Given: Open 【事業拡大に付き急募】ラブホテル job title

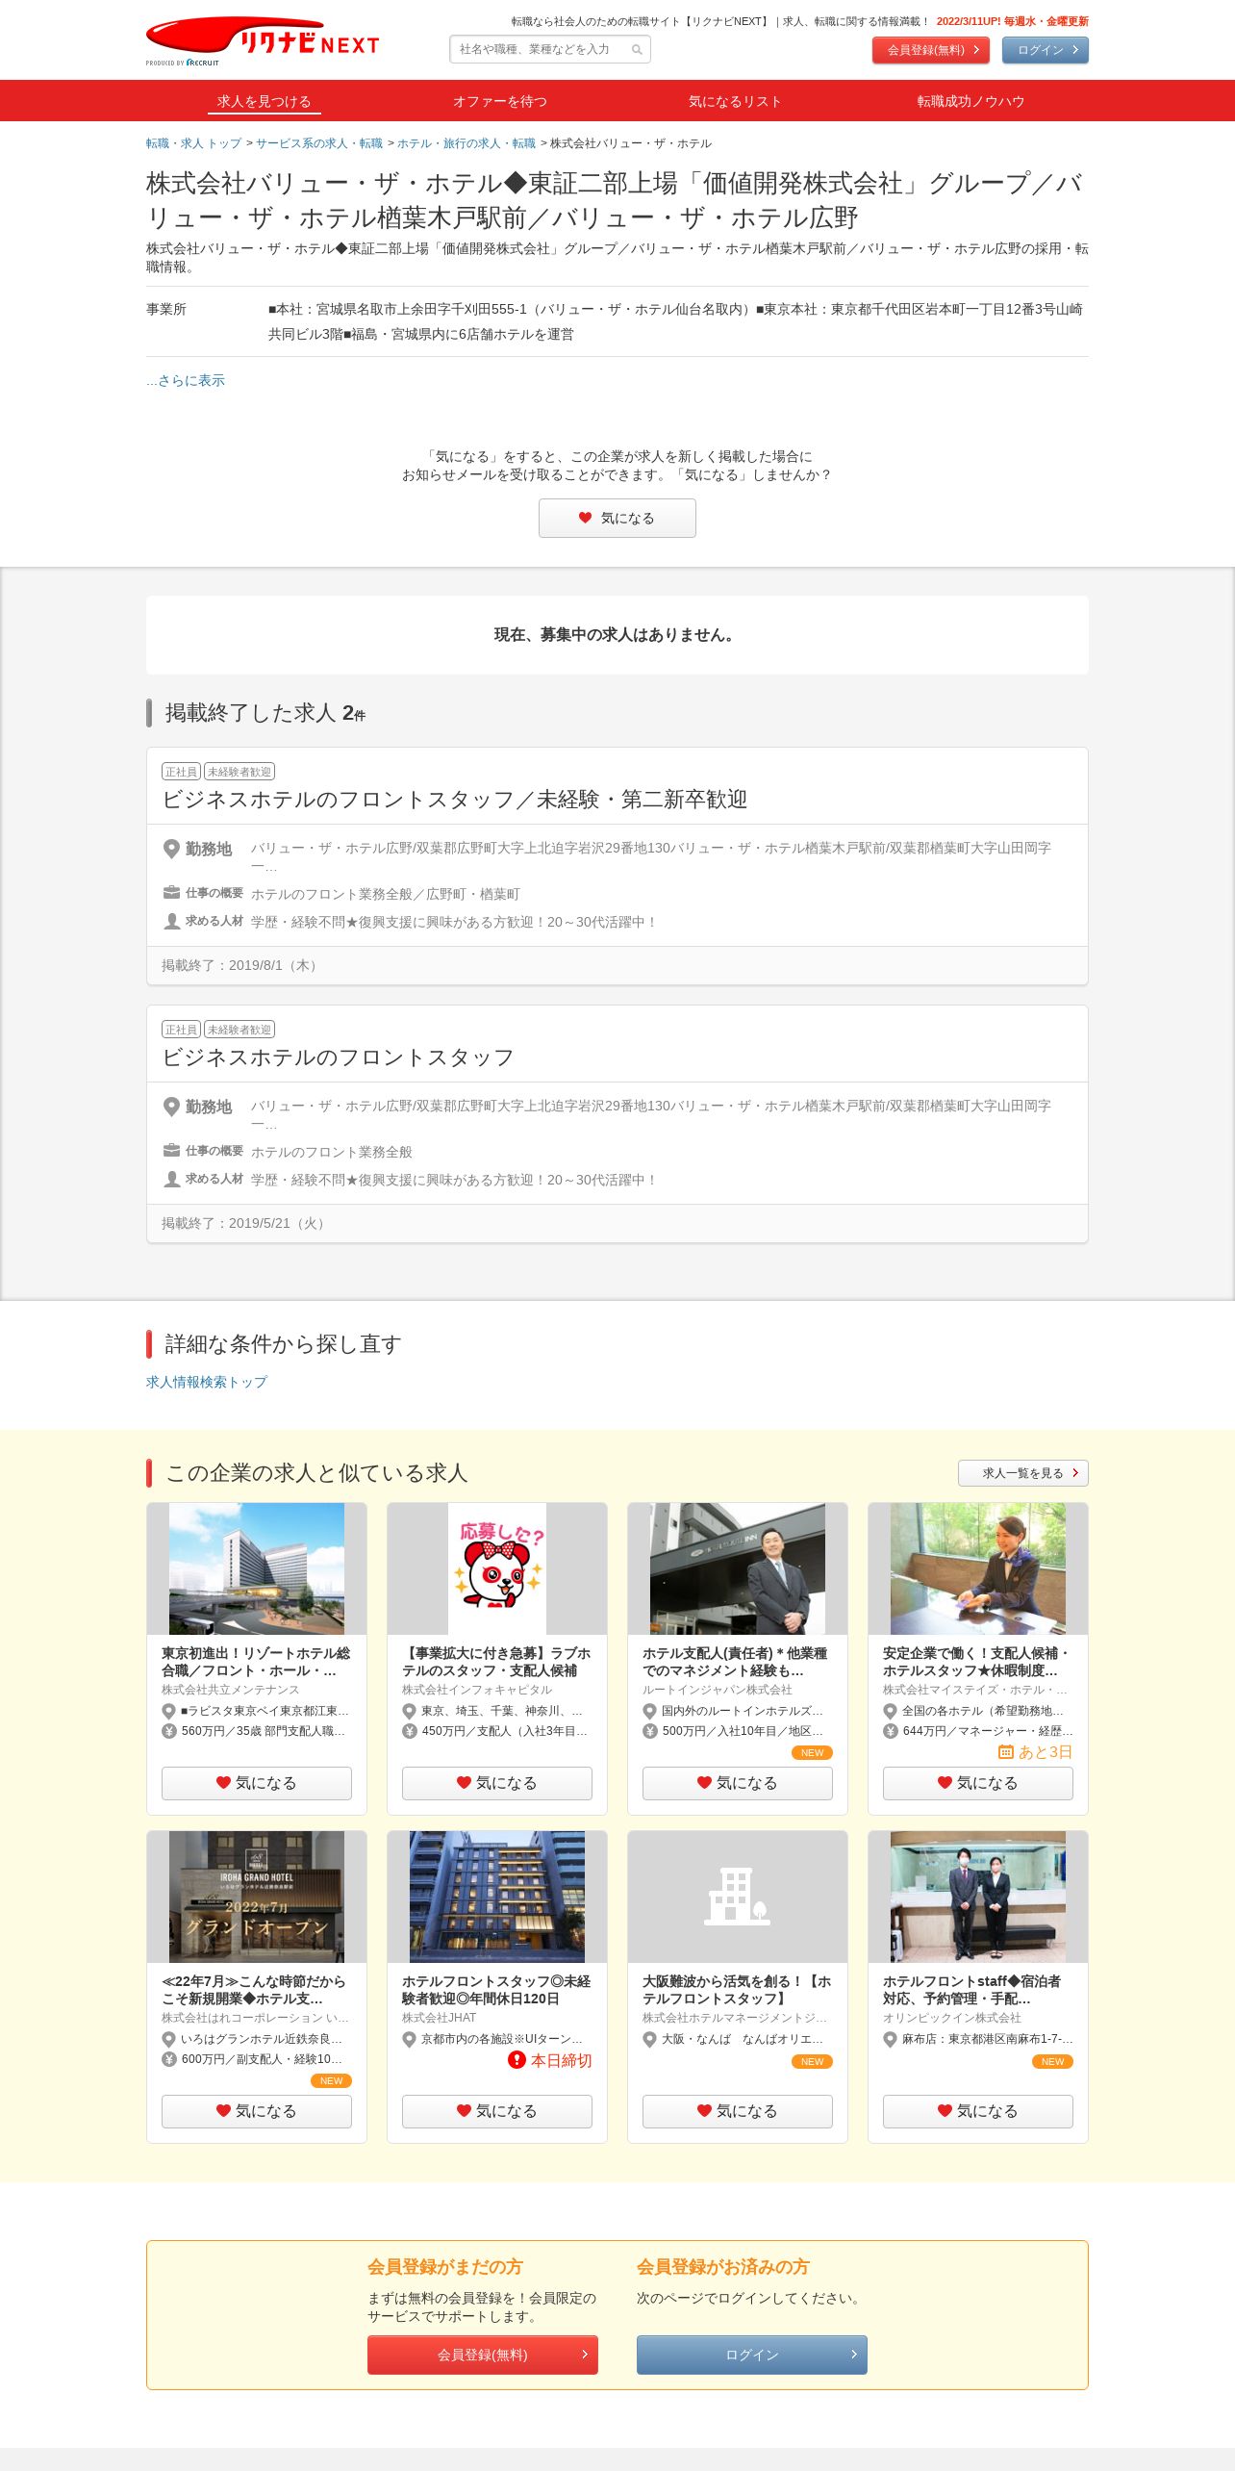Looking at the screenshot, I should coord(496,1662).
